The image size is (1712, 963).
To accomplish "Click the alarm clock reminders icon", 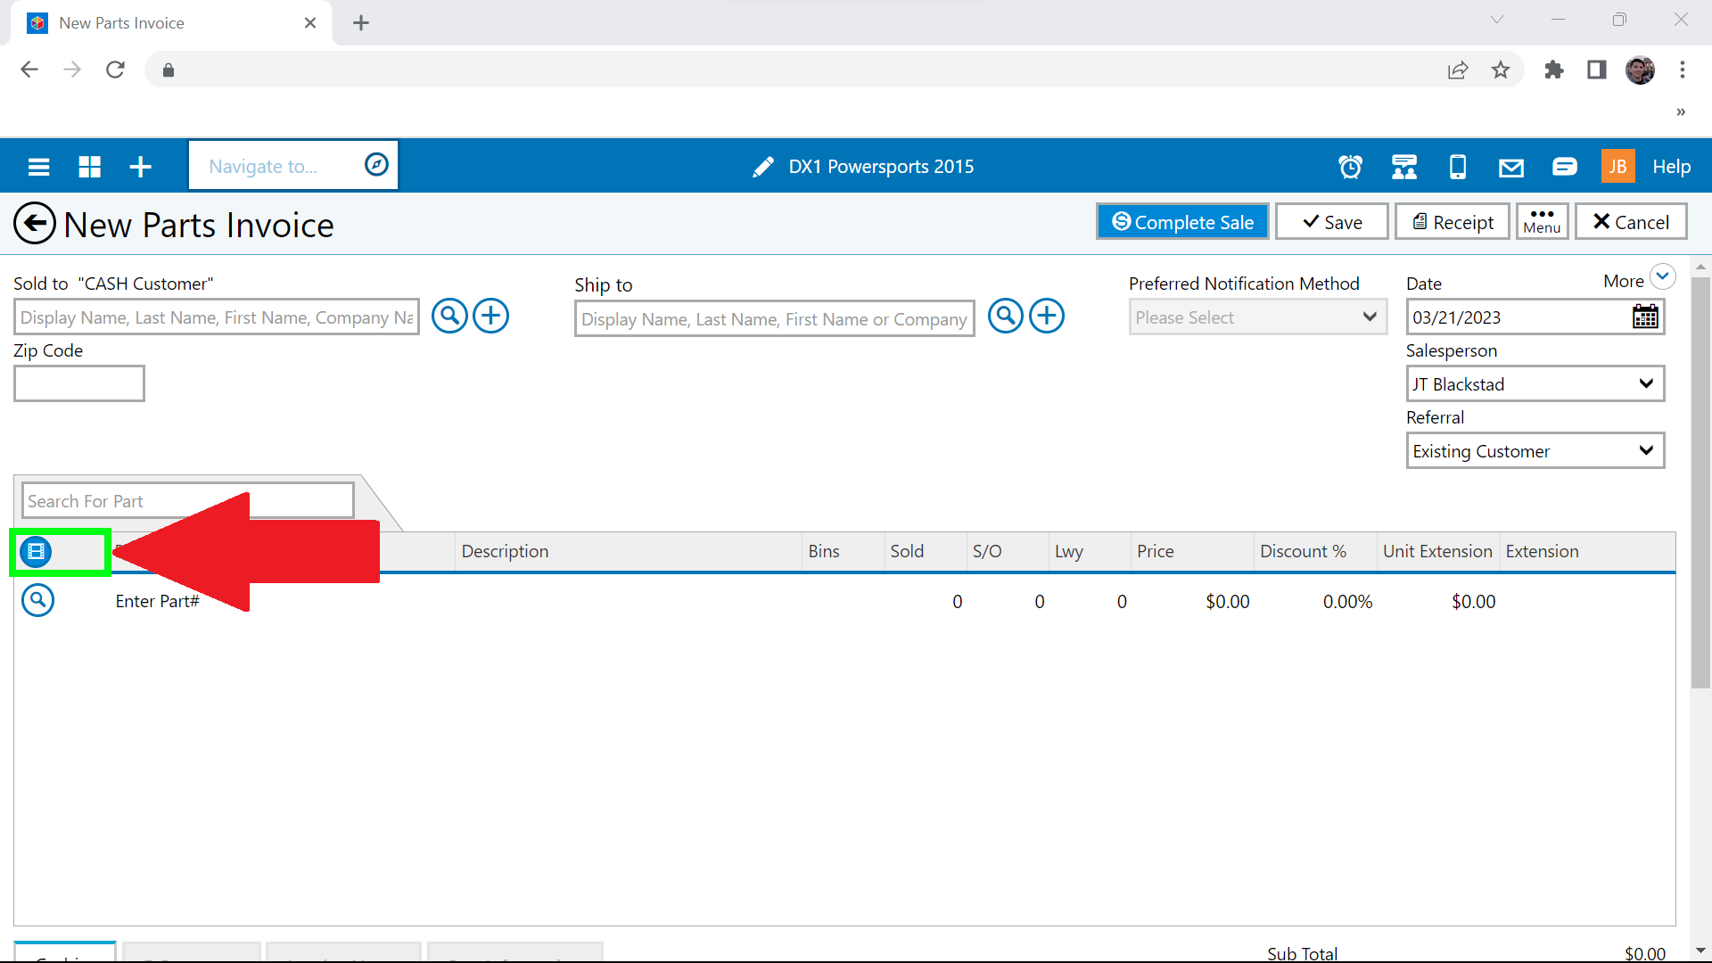I will [1350, 167].
